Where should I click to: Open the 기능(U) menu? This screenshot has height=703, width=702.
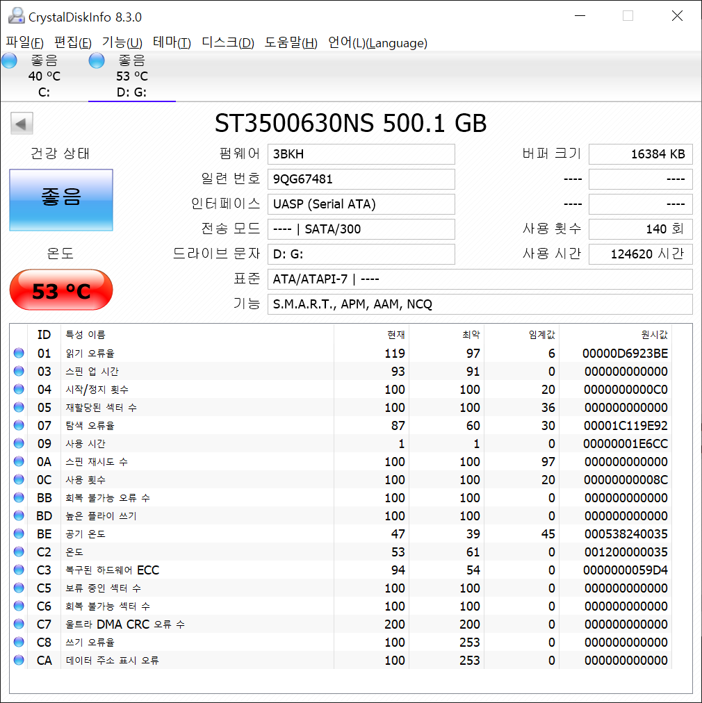[x=122, y=43]
